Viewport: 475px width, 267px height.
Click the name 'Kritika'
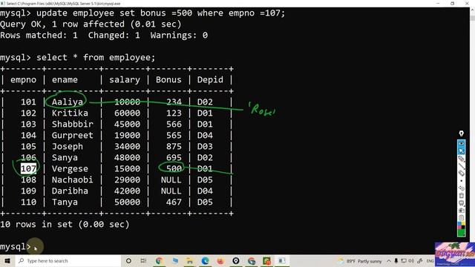pos(70,113)
